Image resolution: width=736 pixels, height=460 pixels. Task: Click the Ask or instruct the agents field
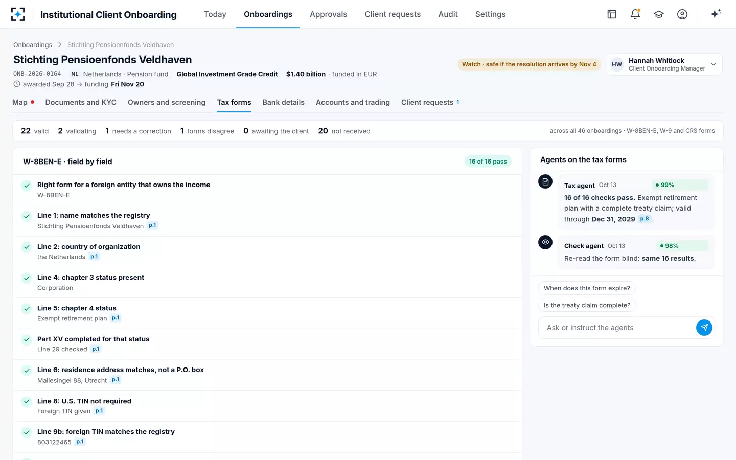tap(617, 328)
